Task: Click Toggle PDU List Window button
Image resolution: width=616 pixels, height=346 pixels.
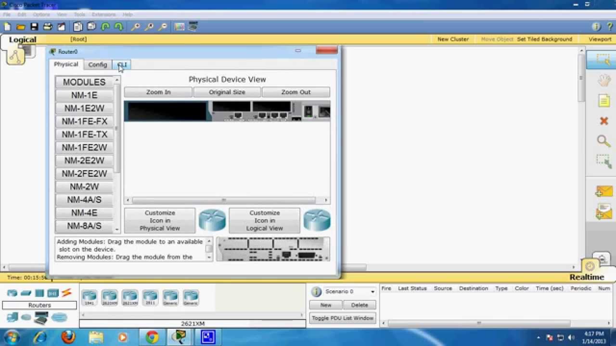Action: pos(343,318)
